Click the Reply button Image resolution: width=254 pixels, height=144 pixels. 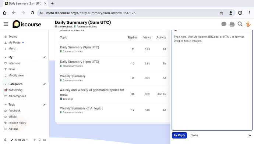[x=179, y=135]
